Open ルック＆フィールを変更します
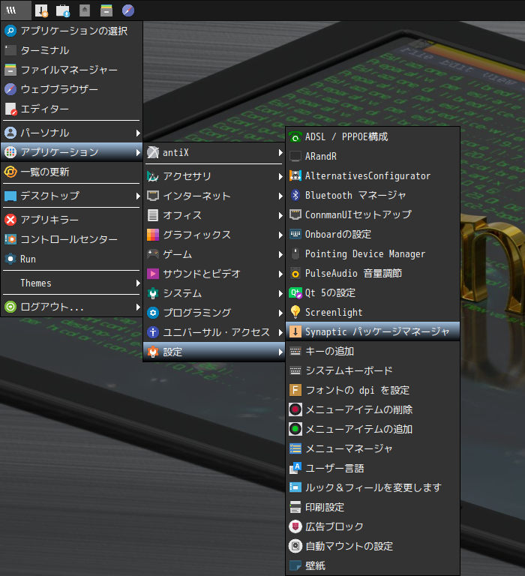Screen dimensions: 525x576 373,487
